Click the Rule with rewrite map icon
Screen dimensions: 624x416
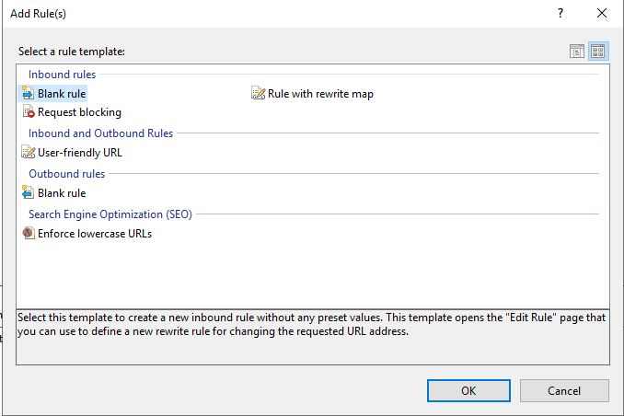258,93
